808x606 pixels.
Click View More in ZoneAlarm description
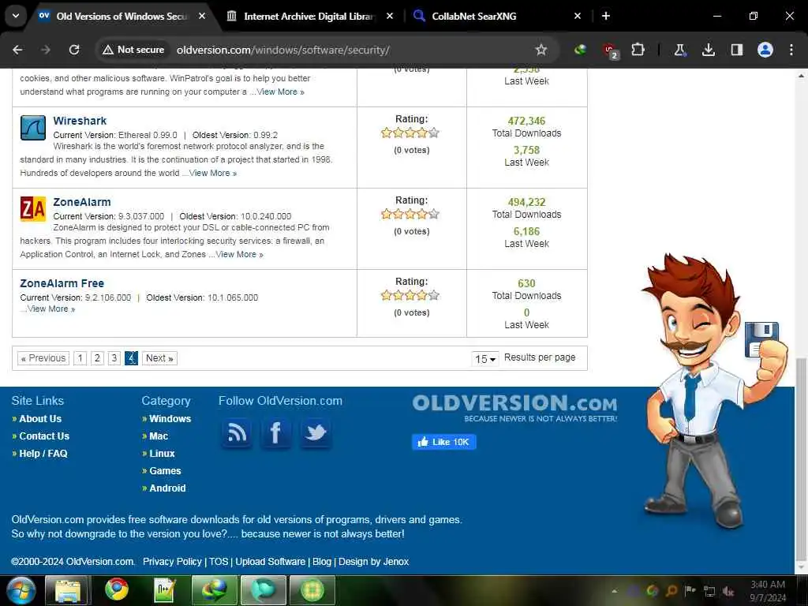tap(240, 255)
